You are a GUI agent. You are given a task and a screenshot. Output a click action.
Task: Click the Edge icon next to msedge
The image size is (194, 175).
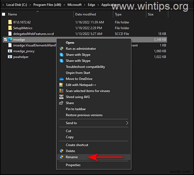10,40
